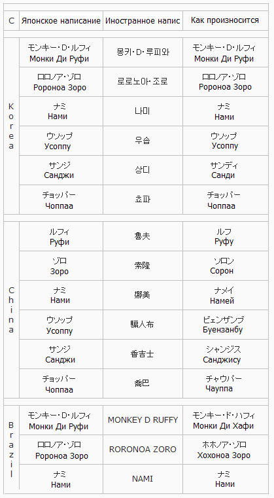Click the "Монки Ди Хафи" pronunciation cell

[225, 420]
